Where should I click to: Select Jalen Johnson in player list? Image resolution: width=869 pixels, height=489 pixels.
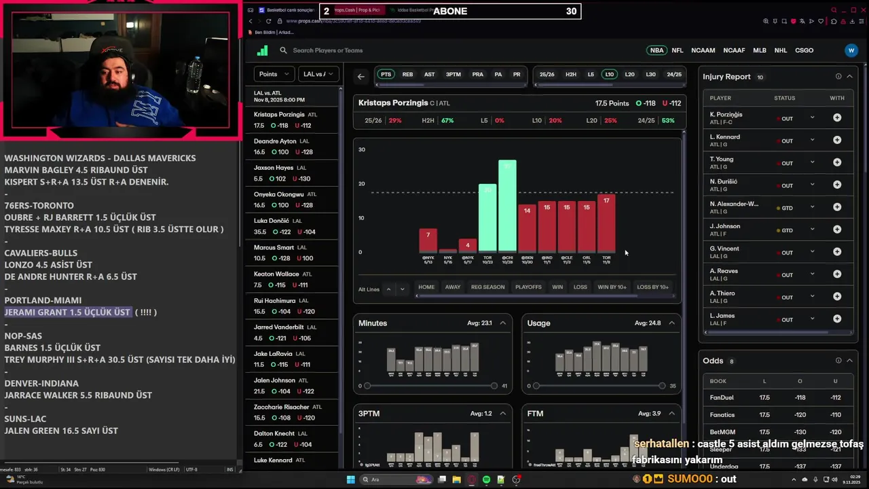[292, 386]
